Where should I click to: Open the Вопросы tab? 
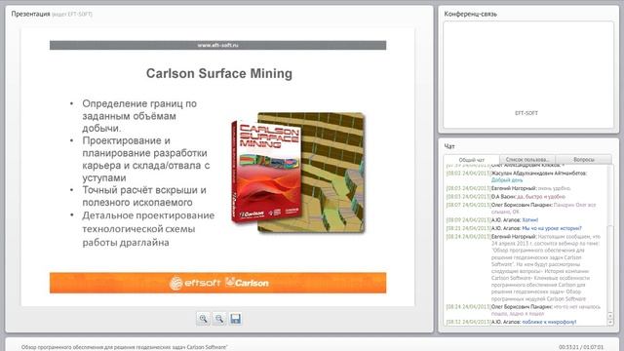click(x=584, y=160)
